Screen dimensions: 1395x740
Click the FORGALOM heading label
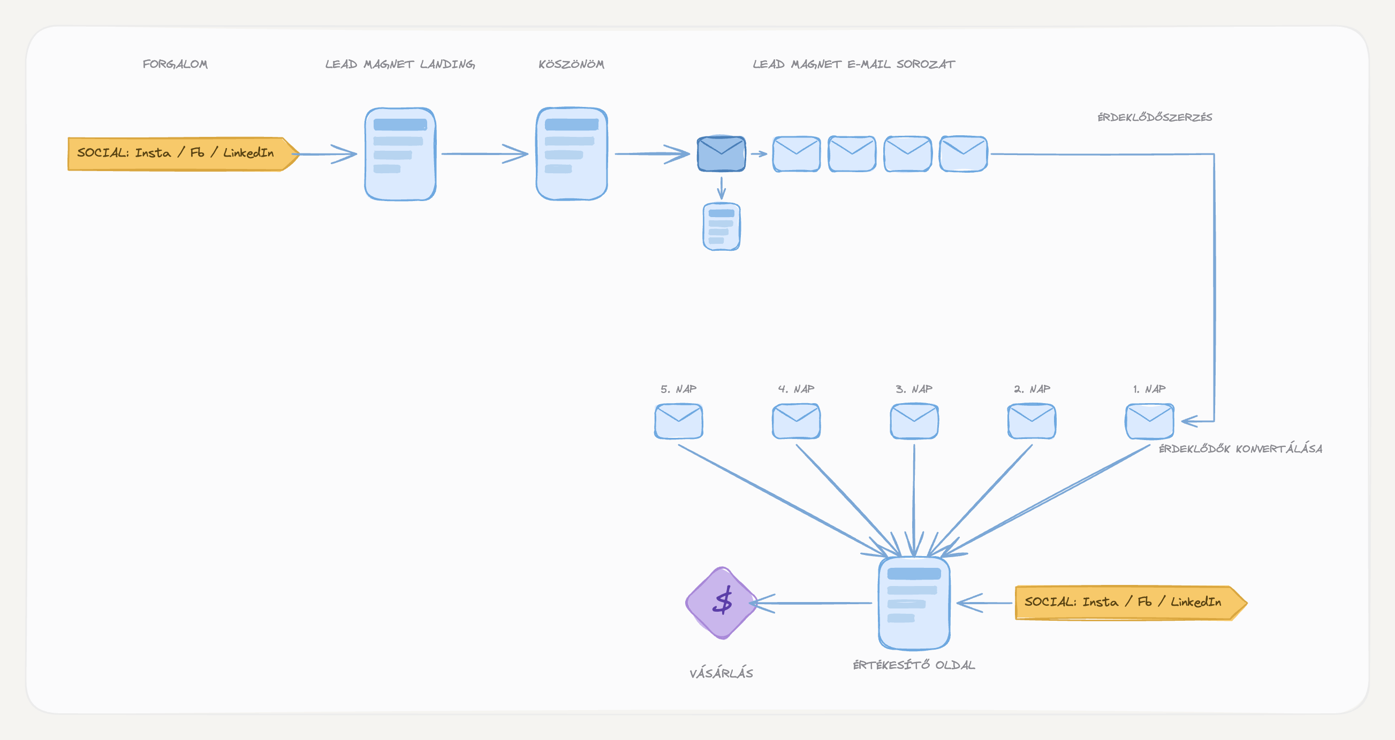click(175, 64)
